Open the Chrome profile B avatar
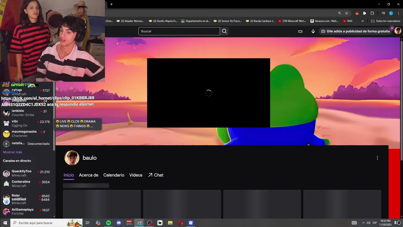This screenshot has width=403, height=227. [x=391, y=13]
